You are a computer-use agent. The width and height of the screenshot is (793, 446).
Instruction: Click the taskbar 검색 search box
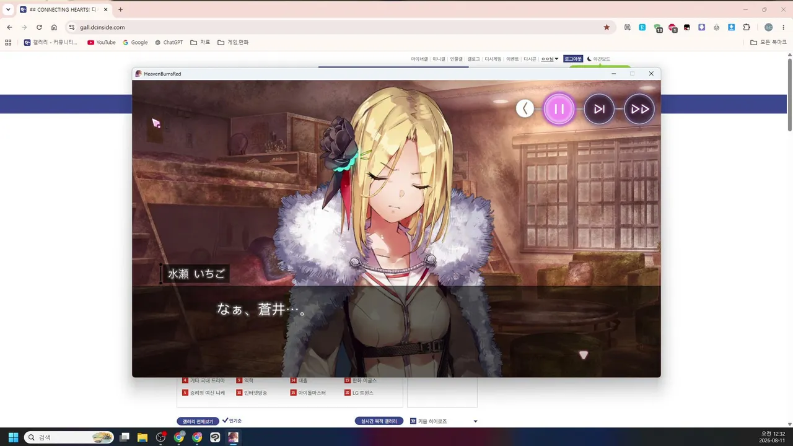[x=69, y=437]
